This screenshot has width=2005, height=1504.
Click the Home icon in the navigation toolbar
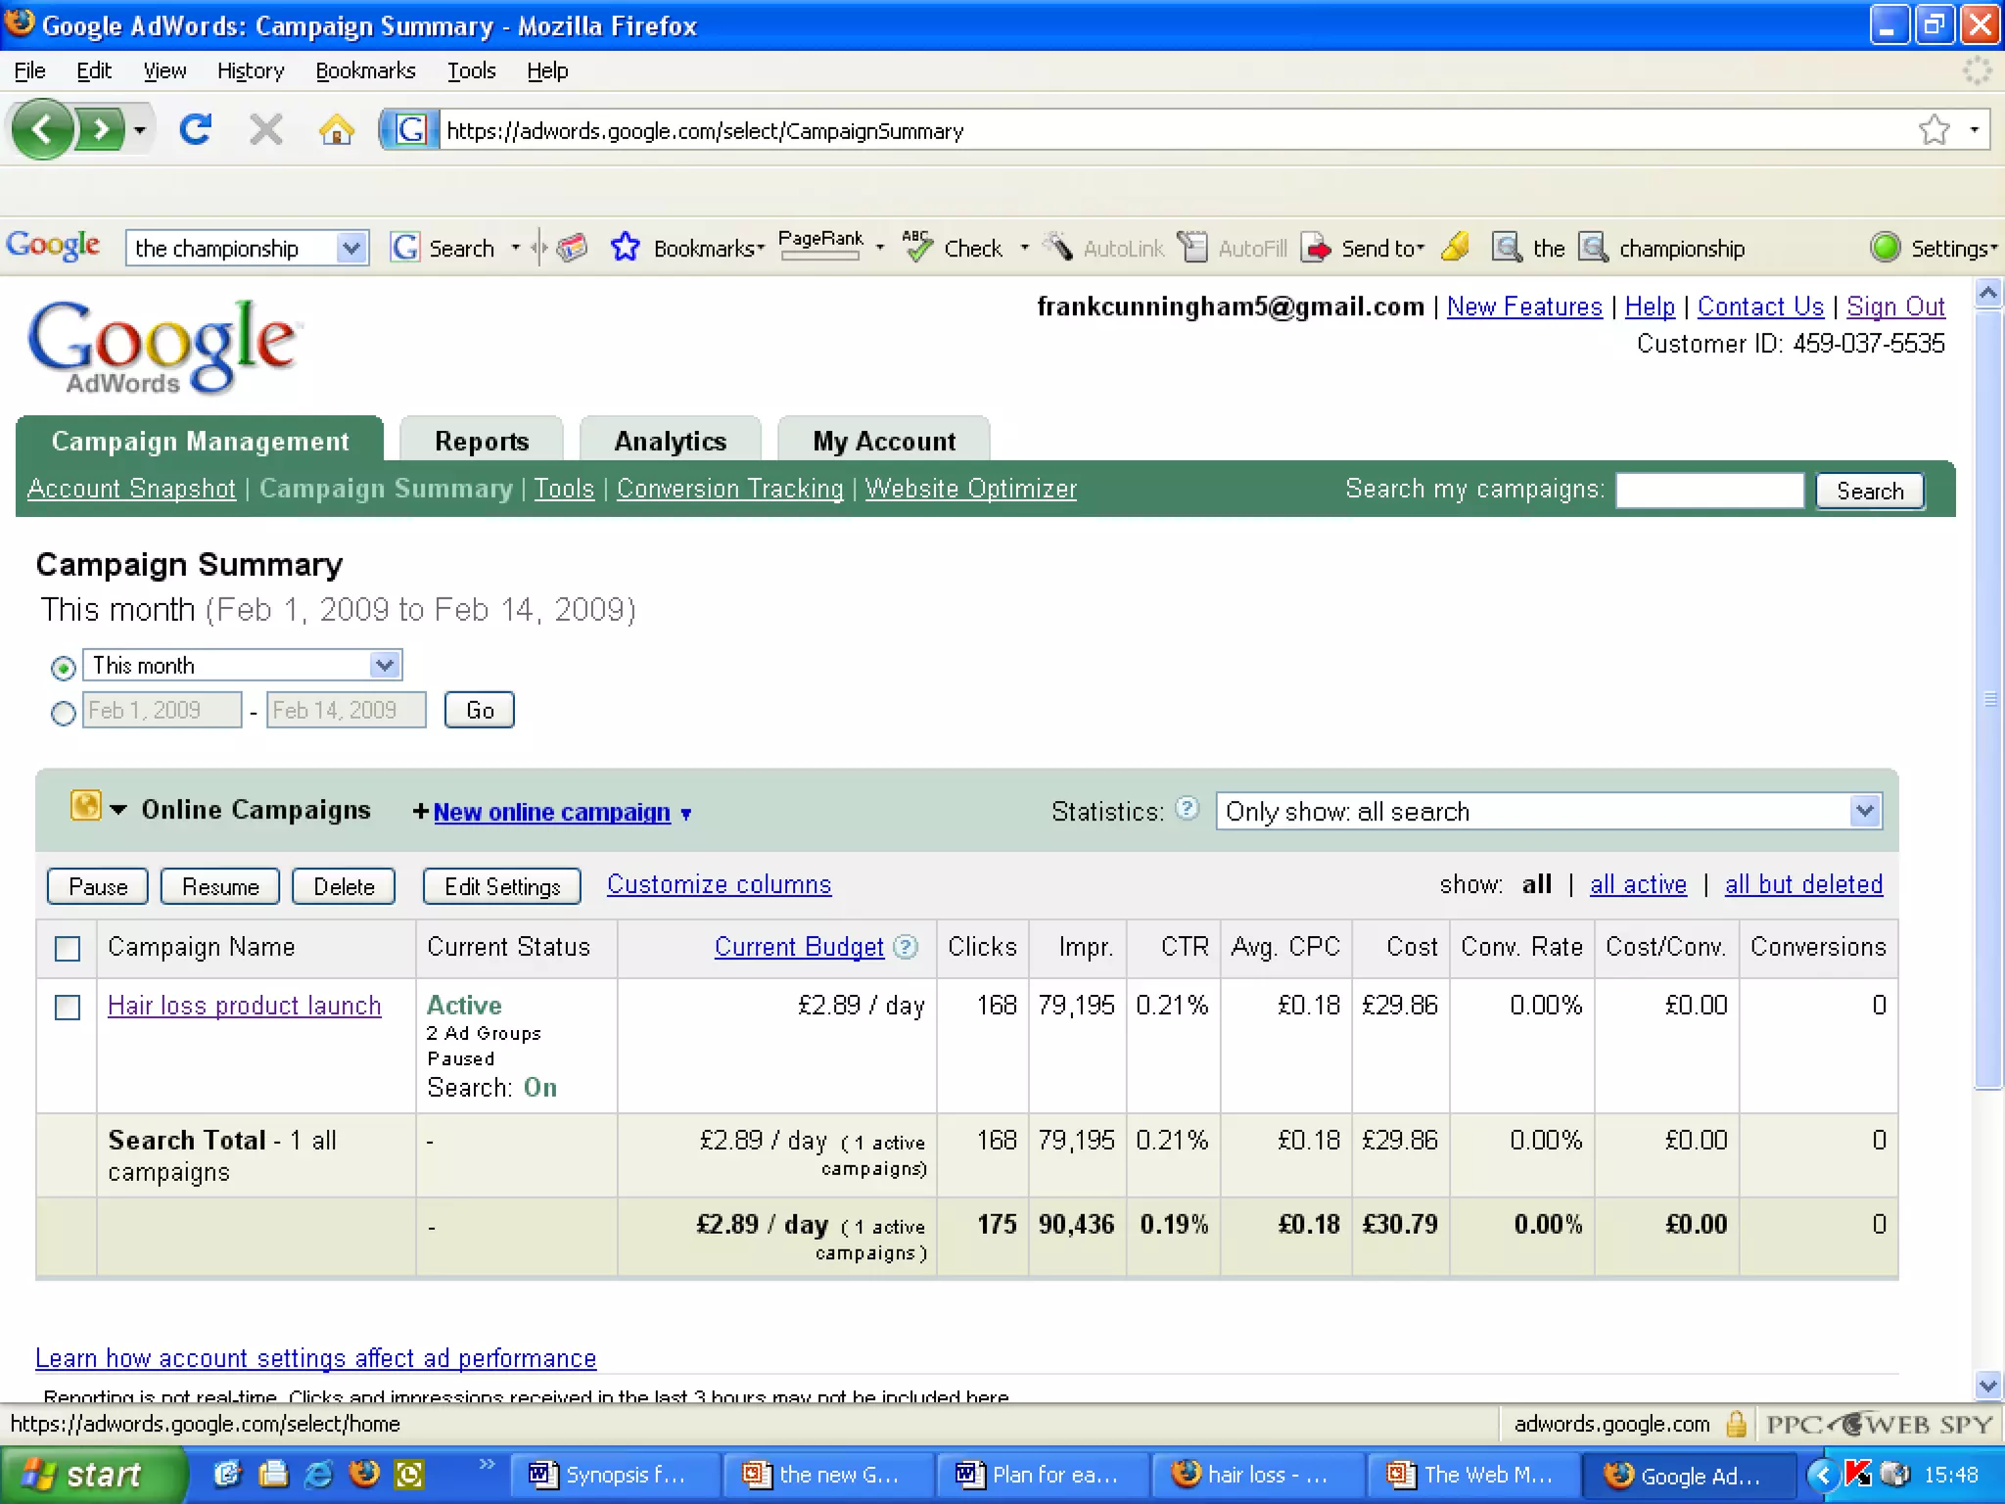coord(336,129)
